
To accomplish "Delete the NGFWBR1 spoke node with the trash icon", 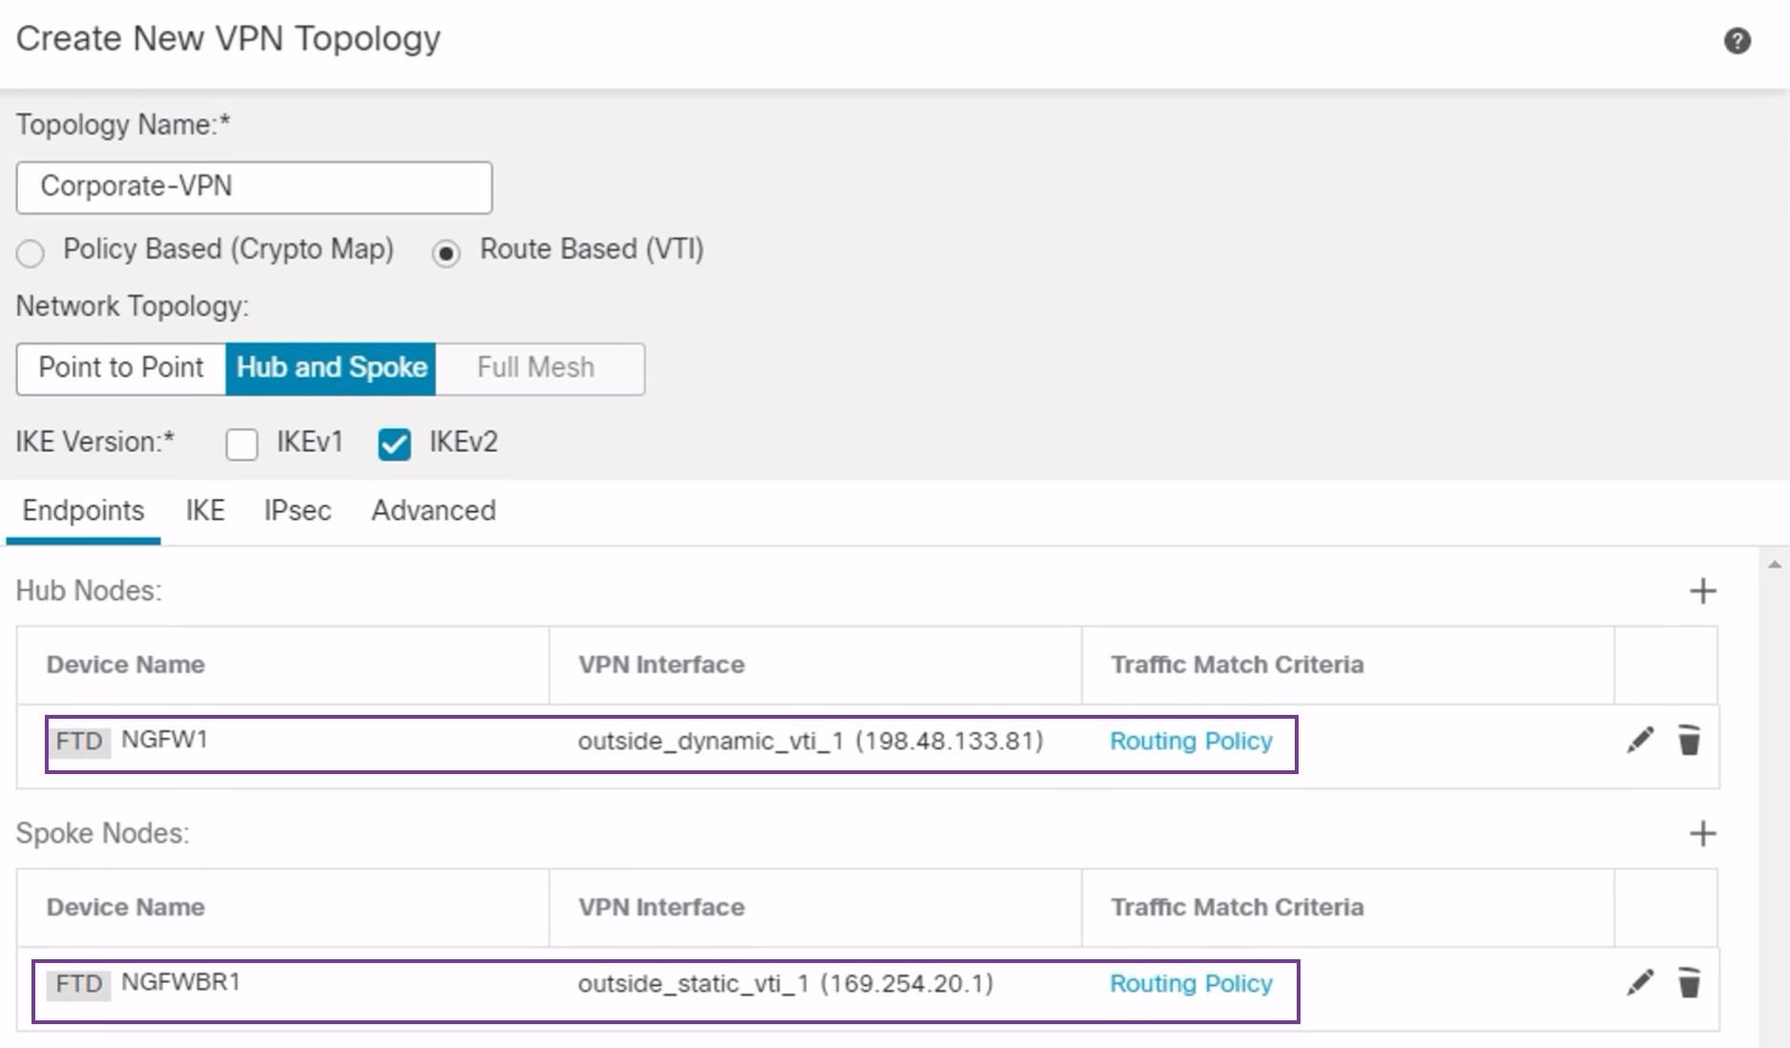I will coord(1690,983).
